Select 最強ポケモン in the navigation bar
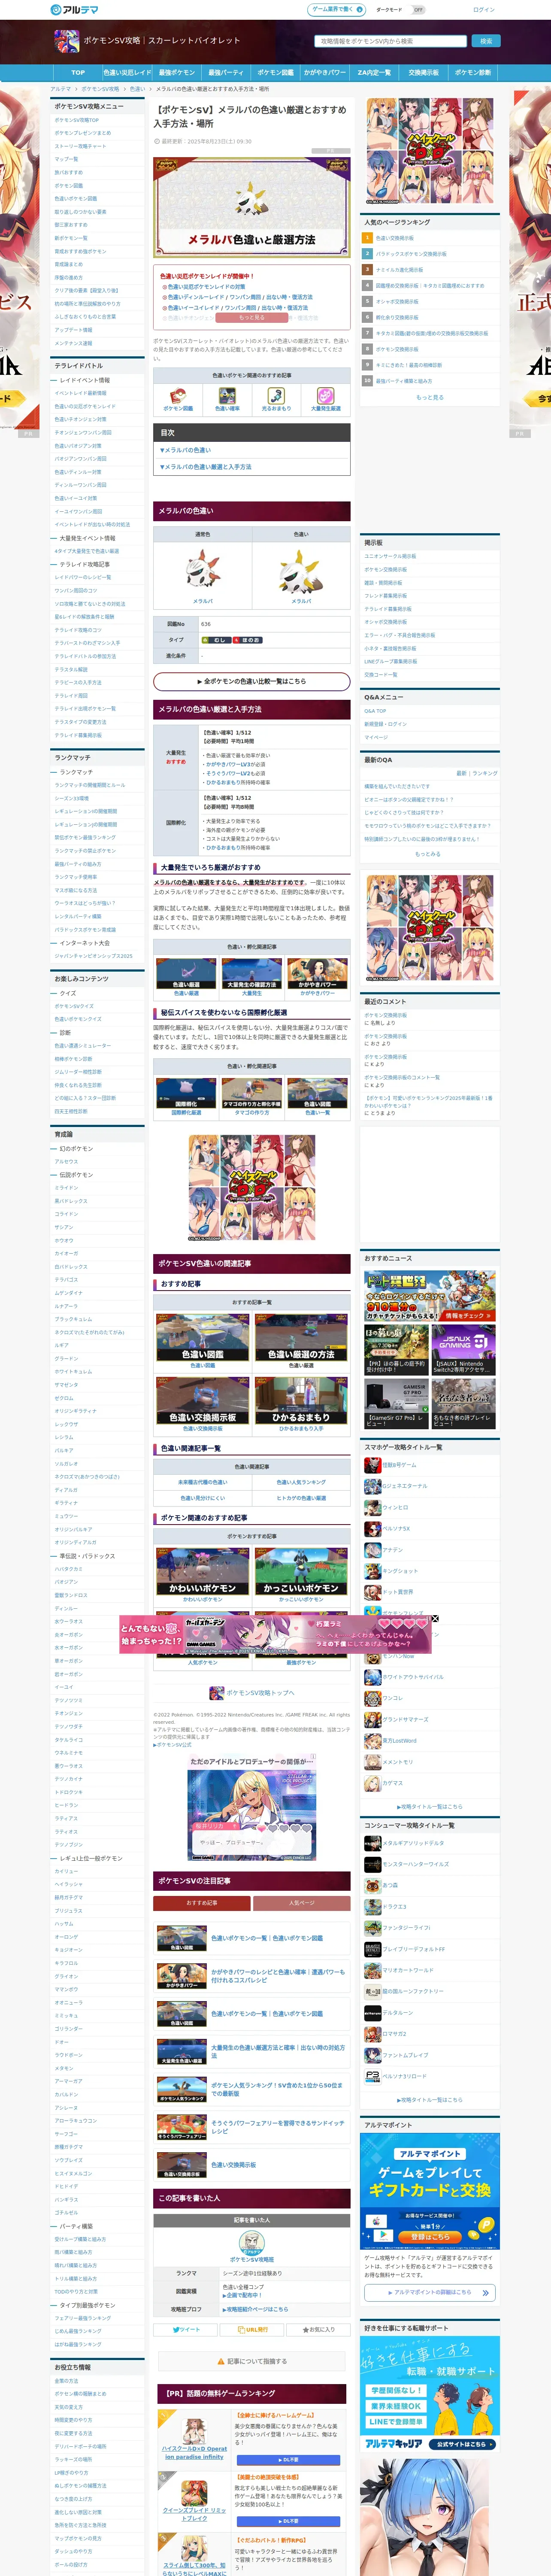551x2576 pixels. [x=177, y=72]
